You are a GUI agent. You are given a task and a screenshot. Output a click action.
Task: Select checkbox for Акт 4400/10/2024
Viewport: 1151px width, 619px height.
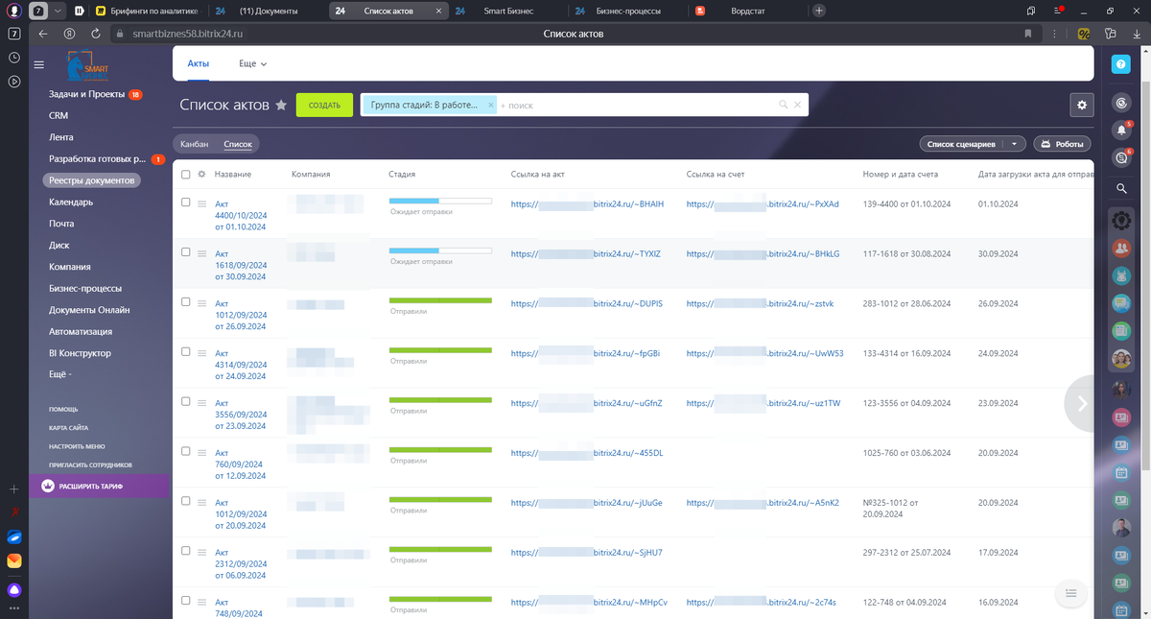186,202
